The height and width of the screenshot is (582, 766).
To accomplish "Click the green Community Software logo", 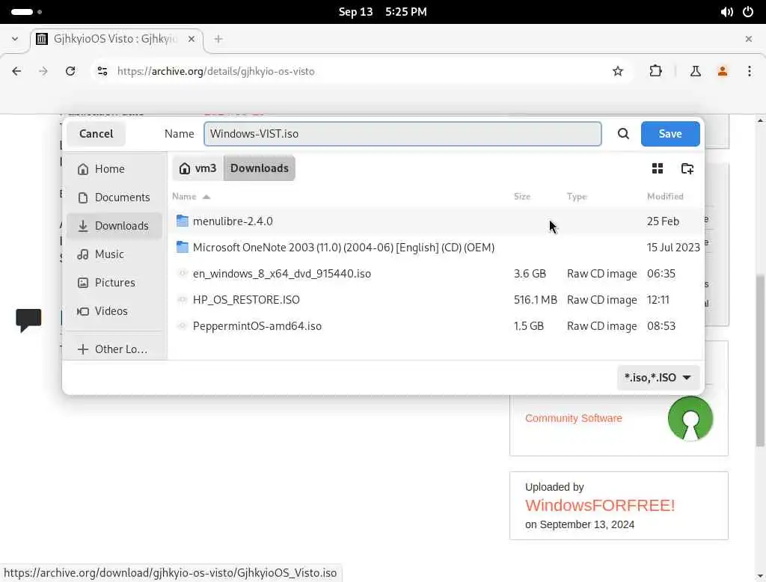I will coord(690,418).
